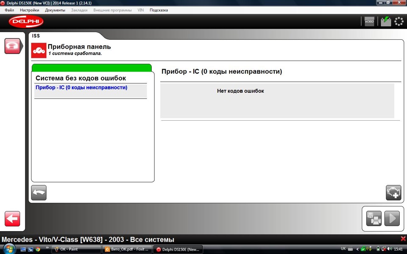Click the red instrument panel icon

[39, 50]
